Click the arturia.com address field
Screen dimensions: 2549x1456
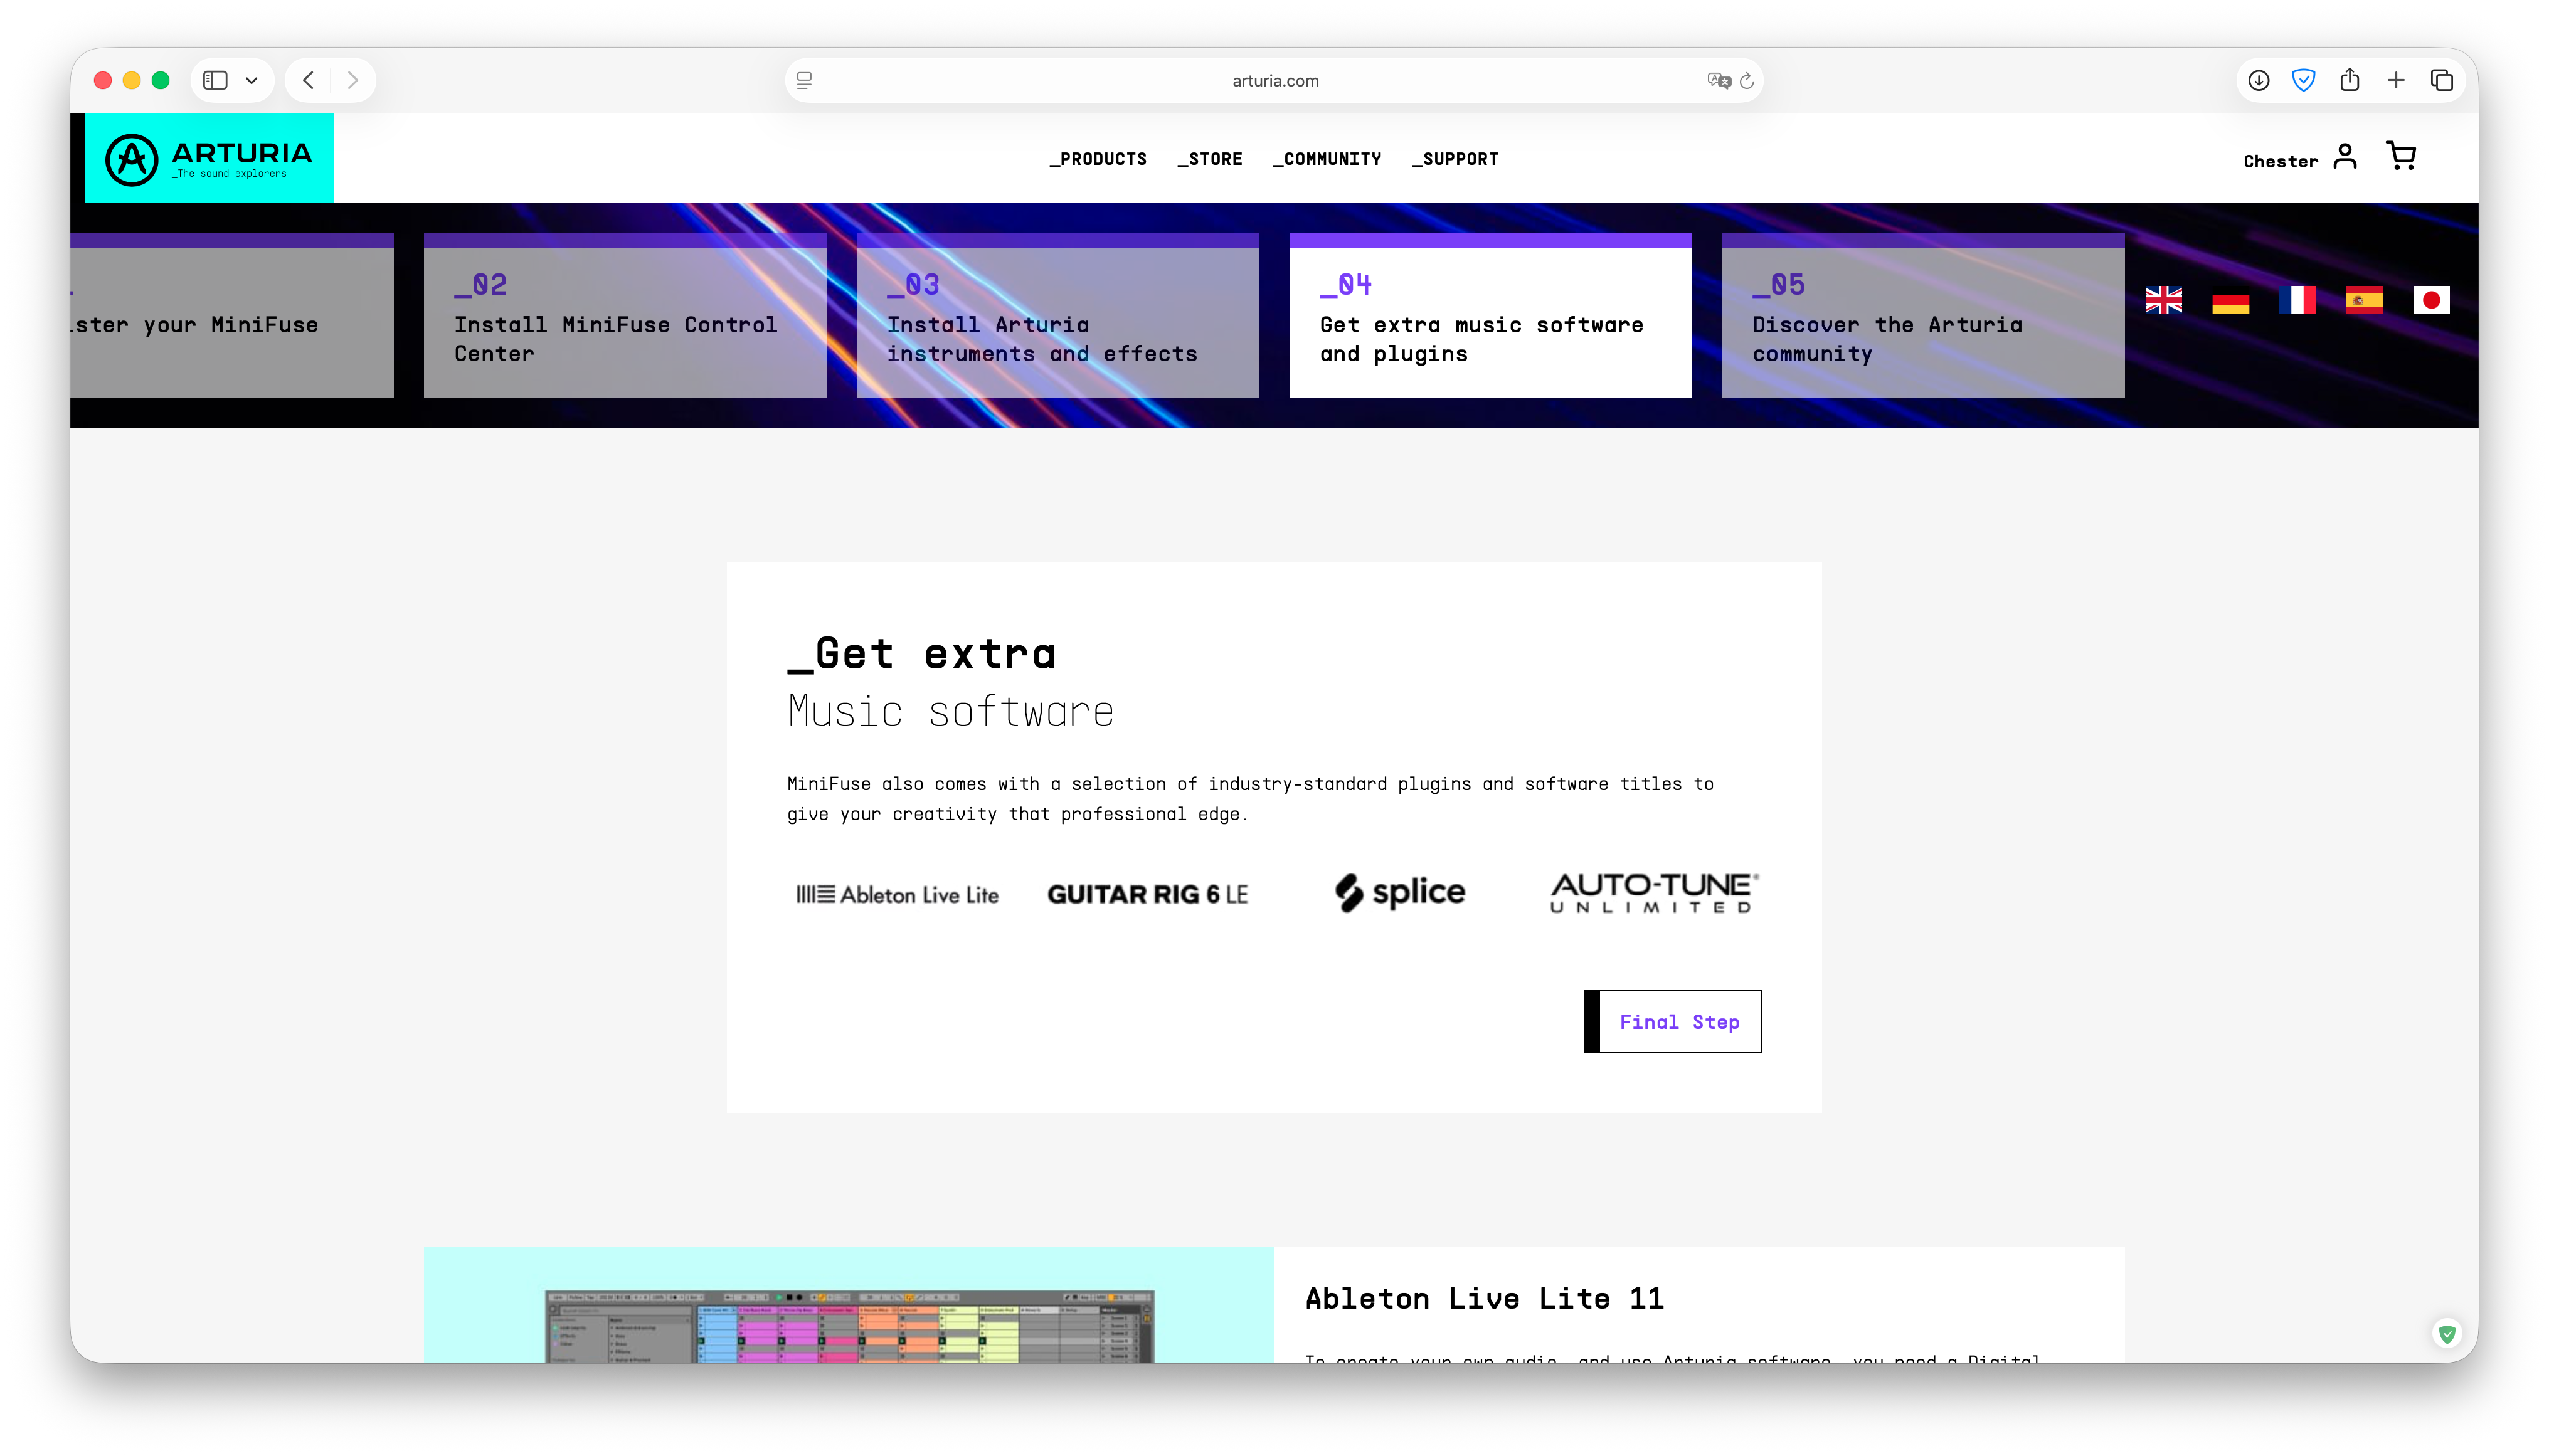click(1274, 80)
